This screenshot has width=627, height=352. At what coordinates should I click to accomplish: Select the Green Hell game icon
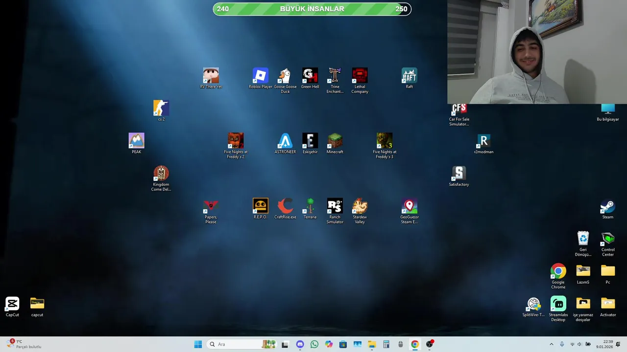(x=310, y=78)
